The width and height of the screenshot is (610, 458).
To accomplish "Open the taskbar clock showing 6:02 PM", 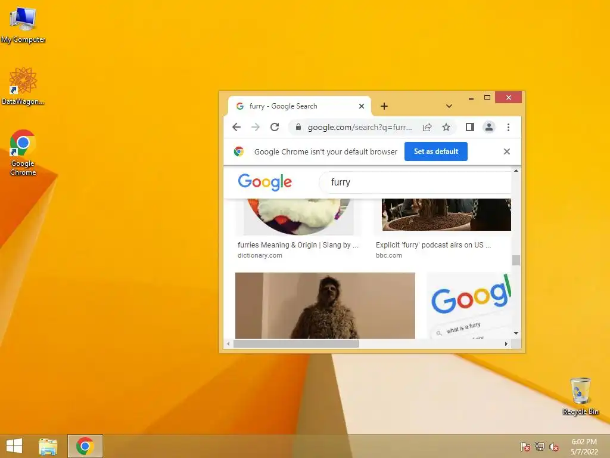I will pyautogui.click(x=584, y=447).
